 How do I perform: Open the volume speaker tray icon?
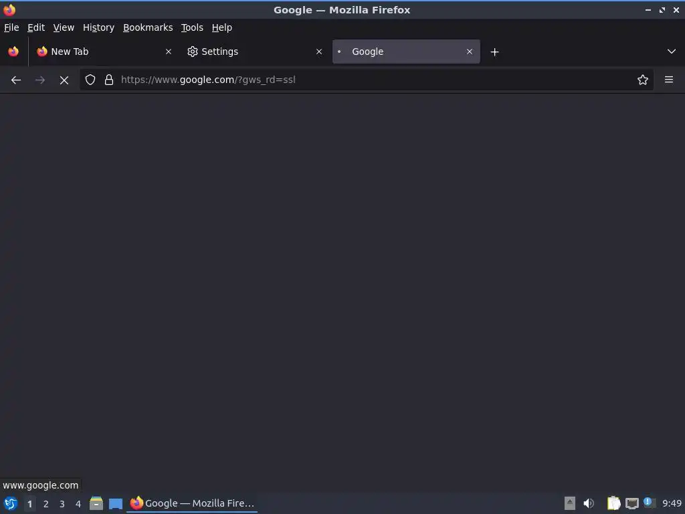[x=589, y=503]
